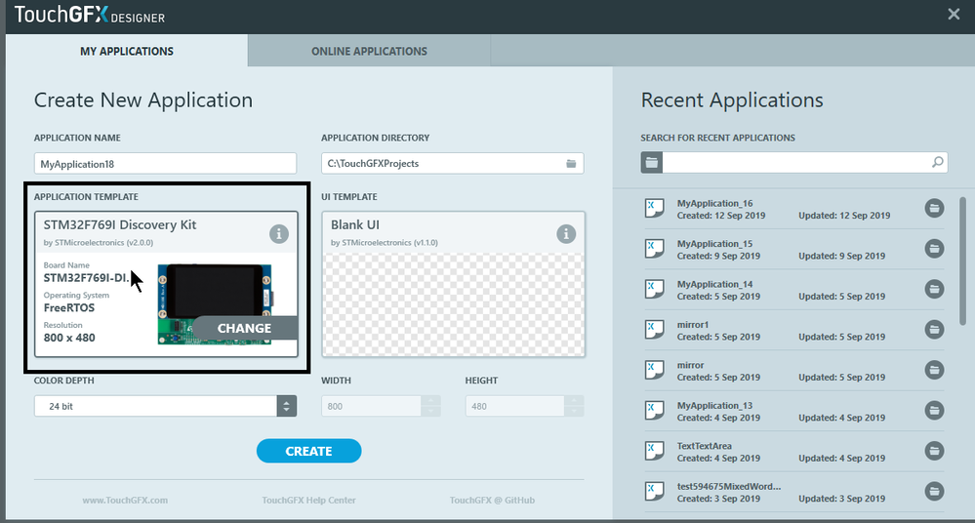The height and width of the screenshot is (523, 975).
Task: Open www.TouchGFX.com link
Action: pyautogui.click(x=125, y=500)
